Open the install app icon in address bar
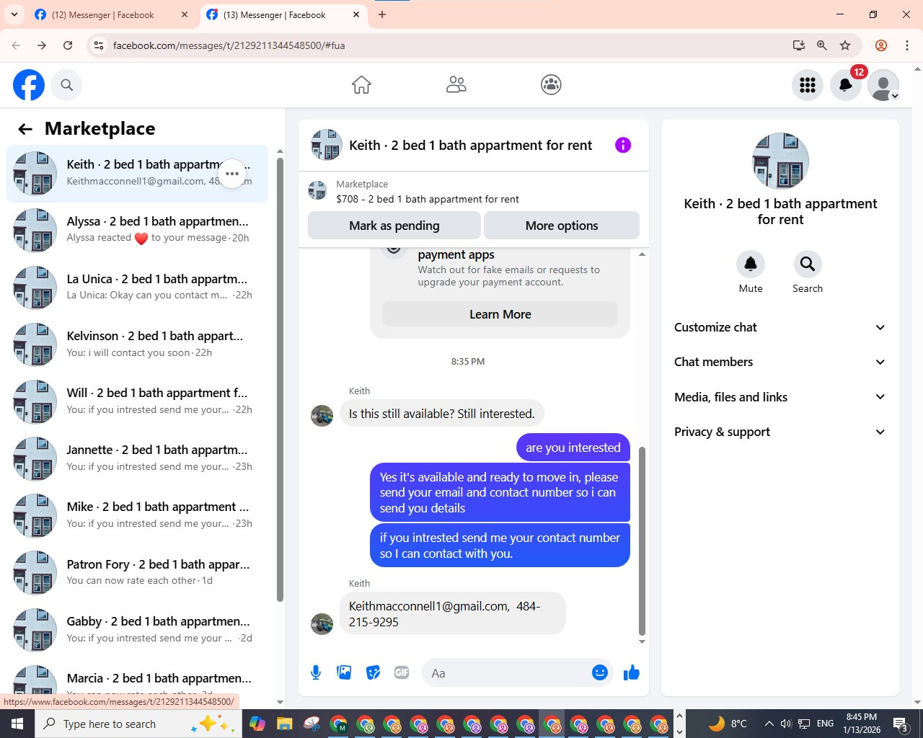The width and height of the screenshot is (923, 738). point(798,45)
